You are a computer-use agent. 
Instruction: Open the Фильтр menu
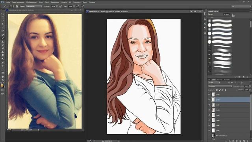point(64,2)
